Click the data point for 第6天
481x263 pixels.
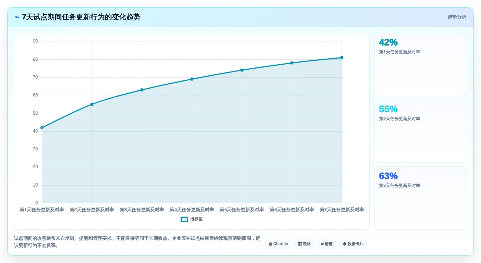292,63
